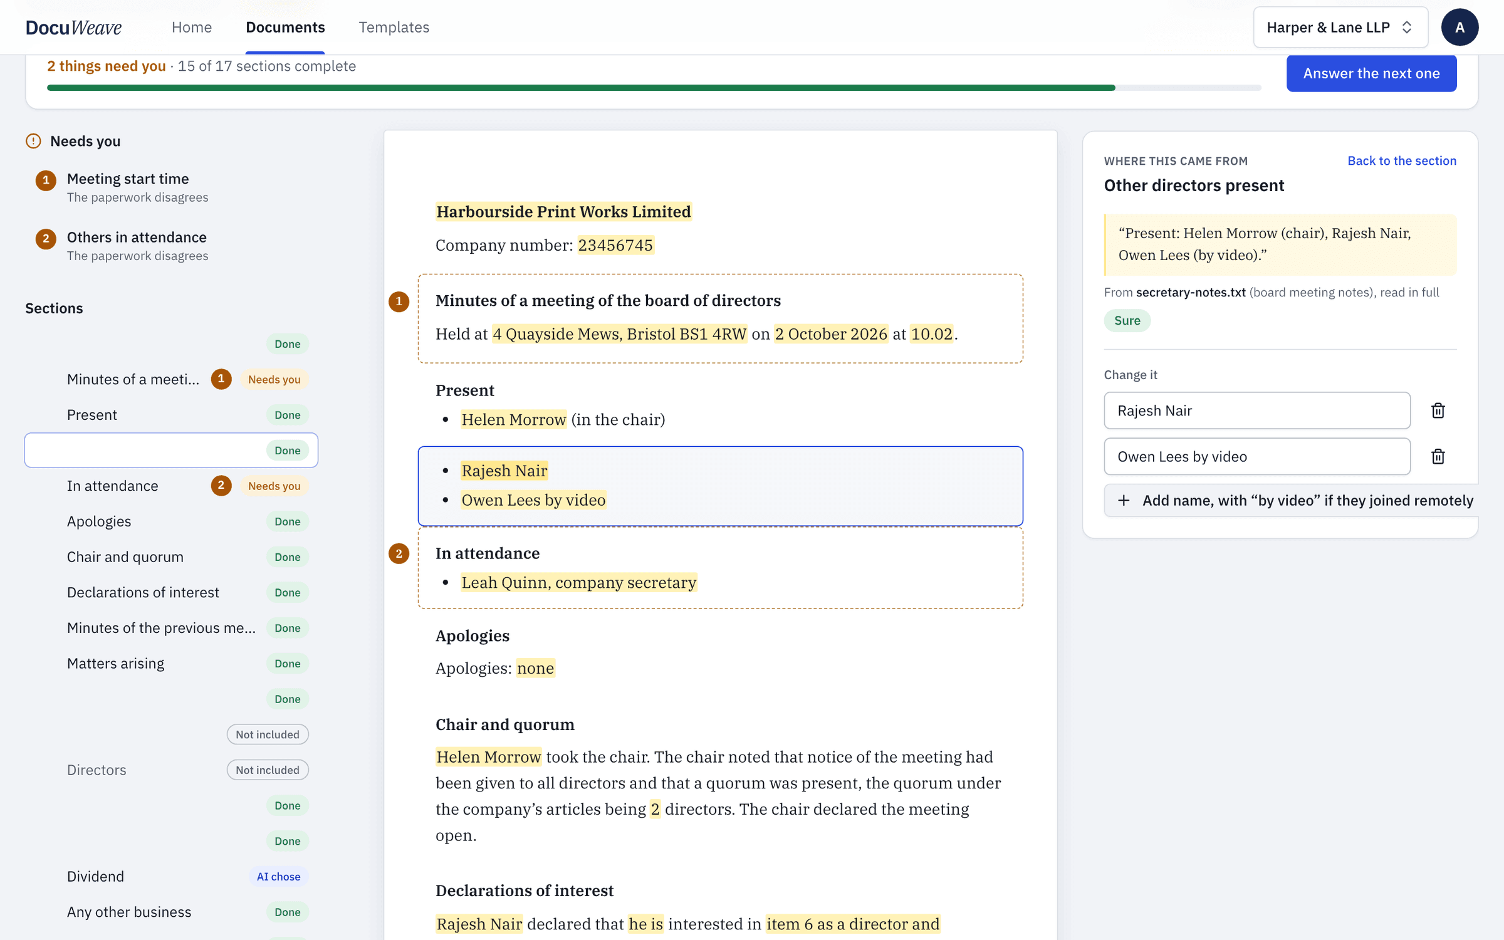The width and height of the screenshot is (1504, 940).
Task: Open Meeting start time issue
Action: [170, 187]
